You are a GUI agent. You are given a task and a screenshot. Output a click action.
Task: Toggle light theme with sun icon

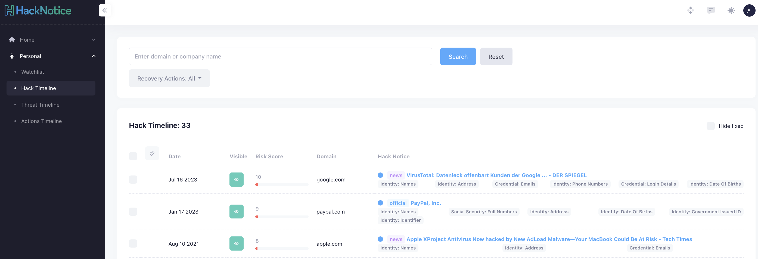click(x=731, y=11)
